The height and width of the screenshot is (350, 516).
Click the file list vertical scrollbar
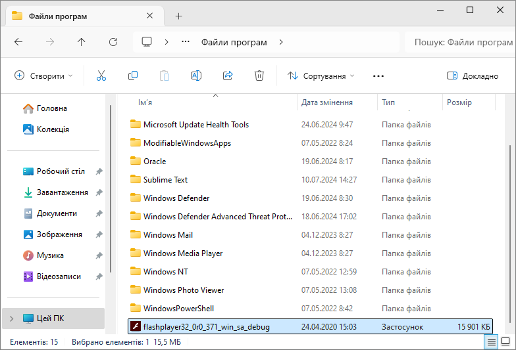[x=510, y=234]
